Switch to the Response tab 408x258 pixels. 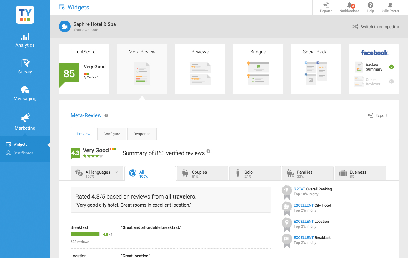[x=142, y=134]
